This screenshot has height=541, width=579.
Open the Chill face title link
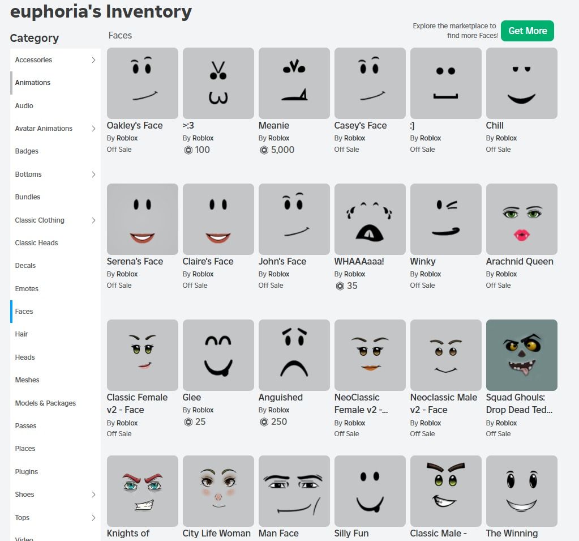494,126
